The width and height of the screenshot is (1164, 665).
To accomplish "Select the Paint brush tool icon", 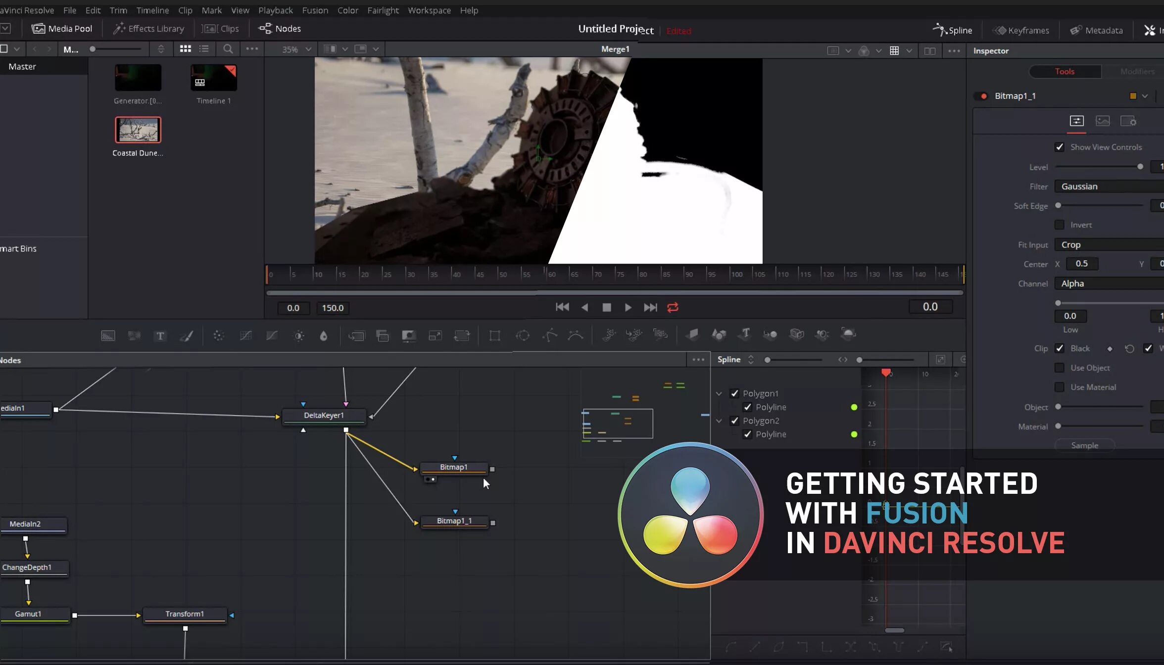I will click(x=187, y=336).
